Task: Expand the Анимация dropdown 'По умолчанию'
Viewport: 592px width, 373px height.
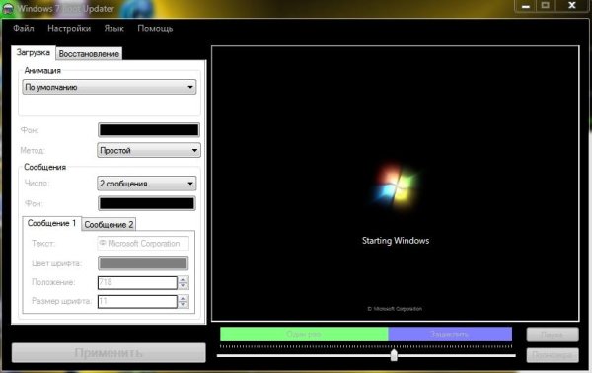Action: pyautogui.click(x=110, y=87)
